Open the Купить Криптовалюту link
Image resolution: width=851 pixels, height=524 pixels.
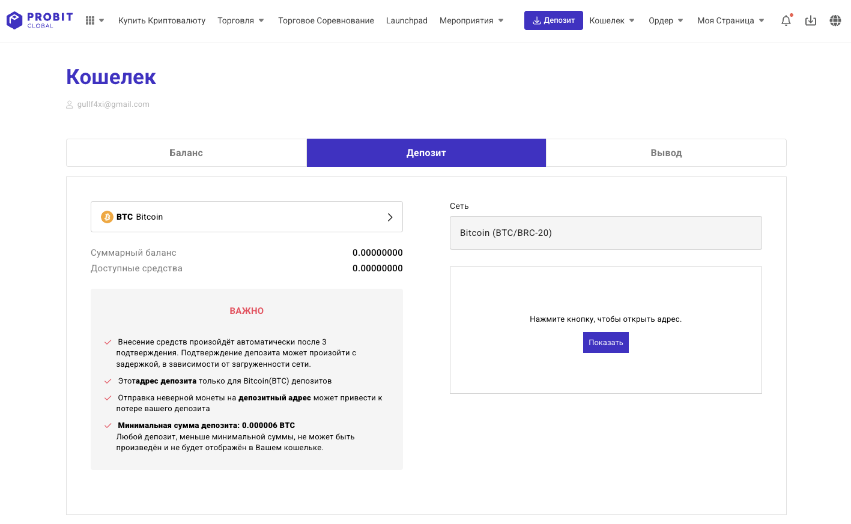[x=162, y=20]
